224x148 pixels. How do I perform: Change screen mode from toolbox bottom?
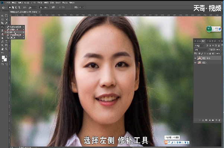point(6,64)
